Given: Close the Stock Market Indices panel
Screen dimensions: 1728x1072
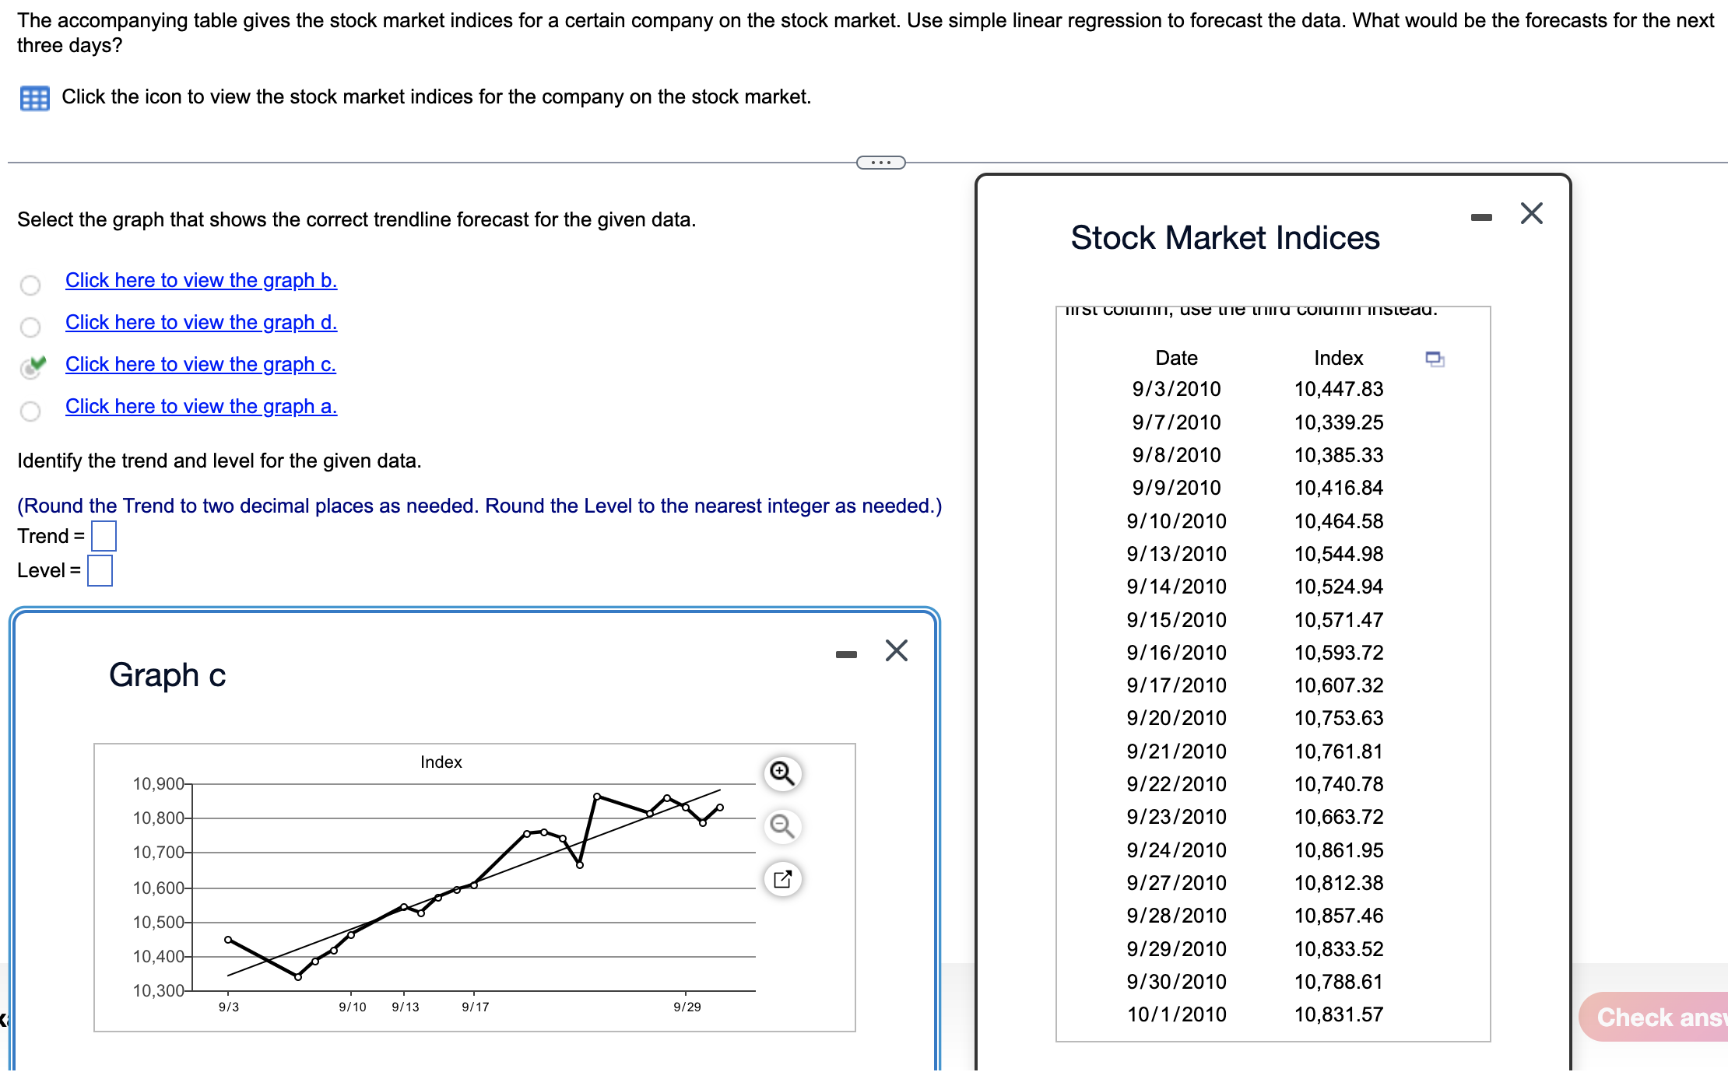Looking at the screenshot, I should (1530, 213).
